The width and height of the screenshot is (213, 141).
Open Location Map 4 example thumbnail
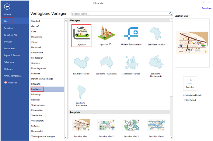156,125
